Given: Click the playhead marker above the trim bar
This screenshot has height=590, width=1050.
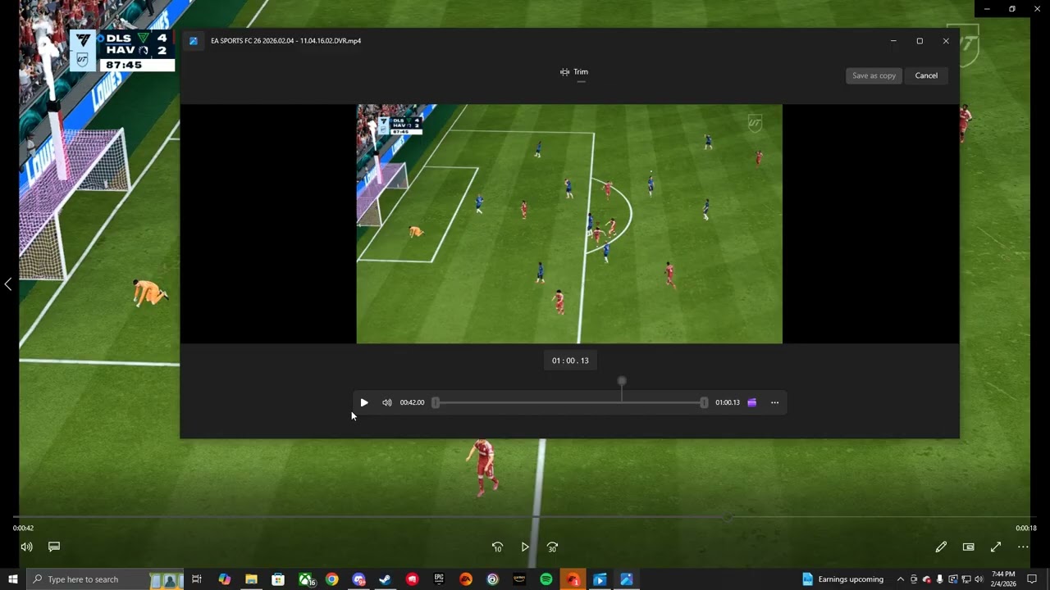Looking at the screenshot, I should 622,381.
